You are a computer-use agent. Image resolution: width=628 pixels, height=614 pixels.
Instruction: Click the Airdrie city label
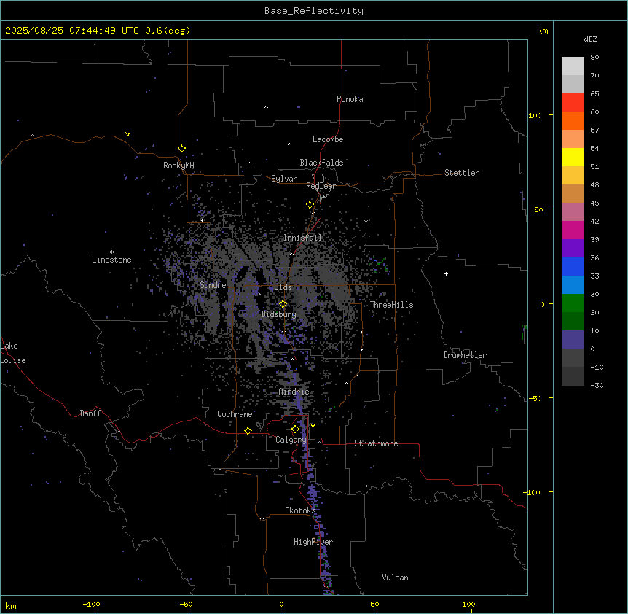pos(294,392)
